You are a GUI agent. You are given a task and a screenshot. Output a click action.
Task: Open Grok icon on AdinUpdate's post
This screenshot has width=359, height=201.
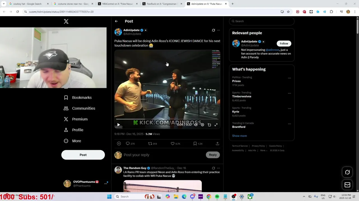coord(213,30)
